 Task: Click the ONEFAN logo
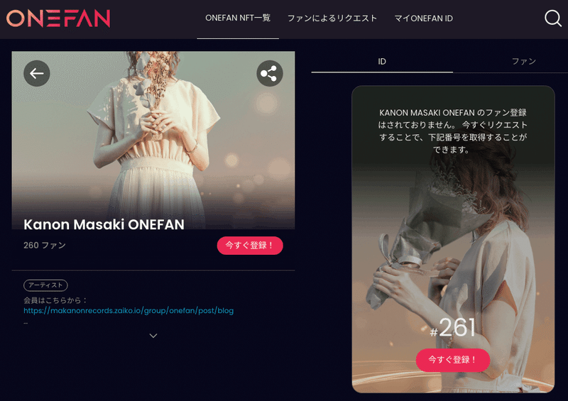coord(58,18)
